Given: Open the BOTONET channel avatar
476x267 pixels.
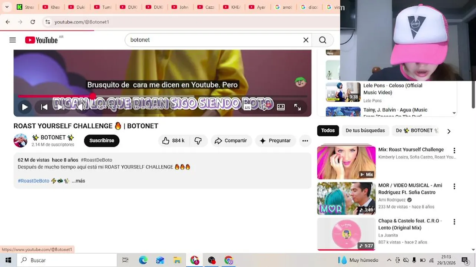Looking at the screenshot, I should tap(20, 141).
